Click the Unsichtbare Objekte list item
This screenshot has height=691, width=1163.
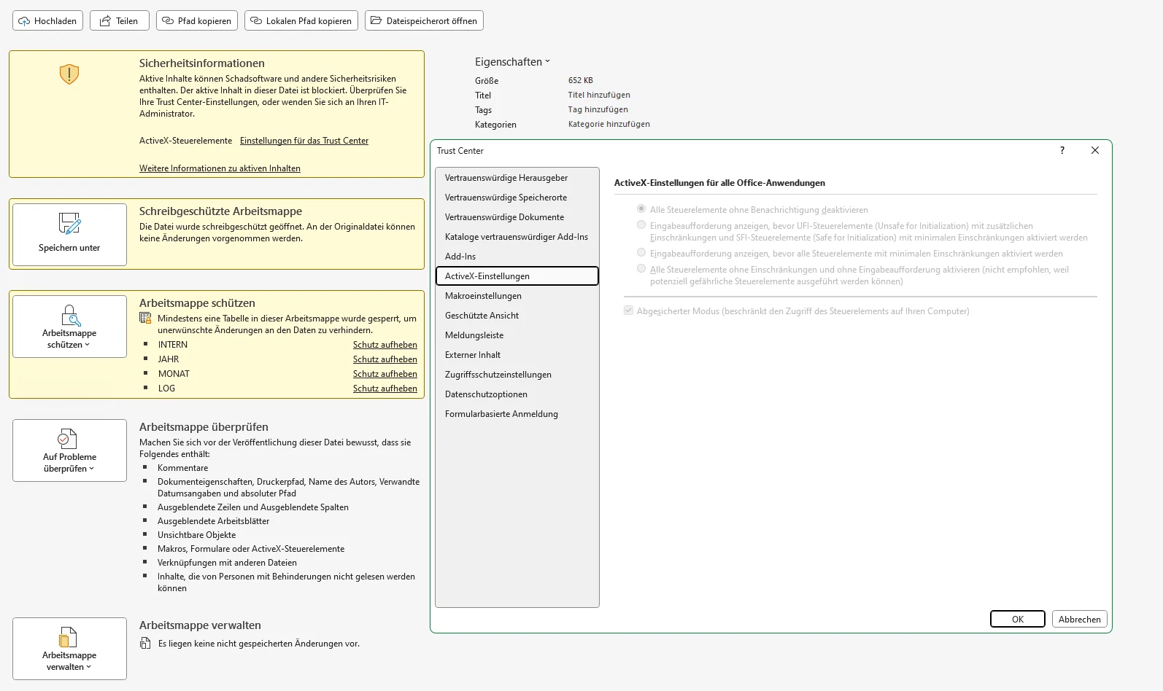pos(196,535)
